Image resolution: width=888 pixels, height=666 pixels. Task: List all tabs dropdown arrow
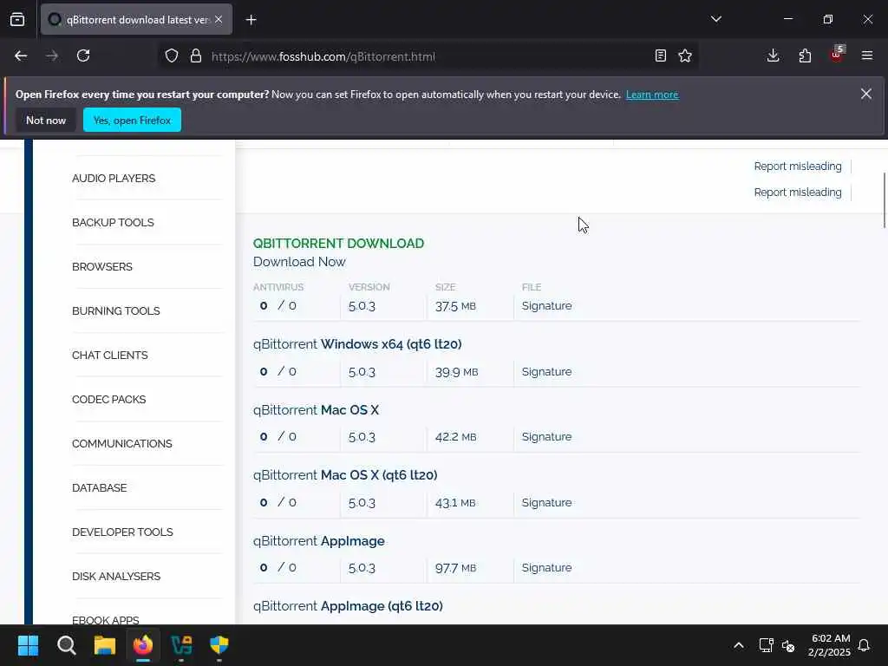(x=716, y=19)
